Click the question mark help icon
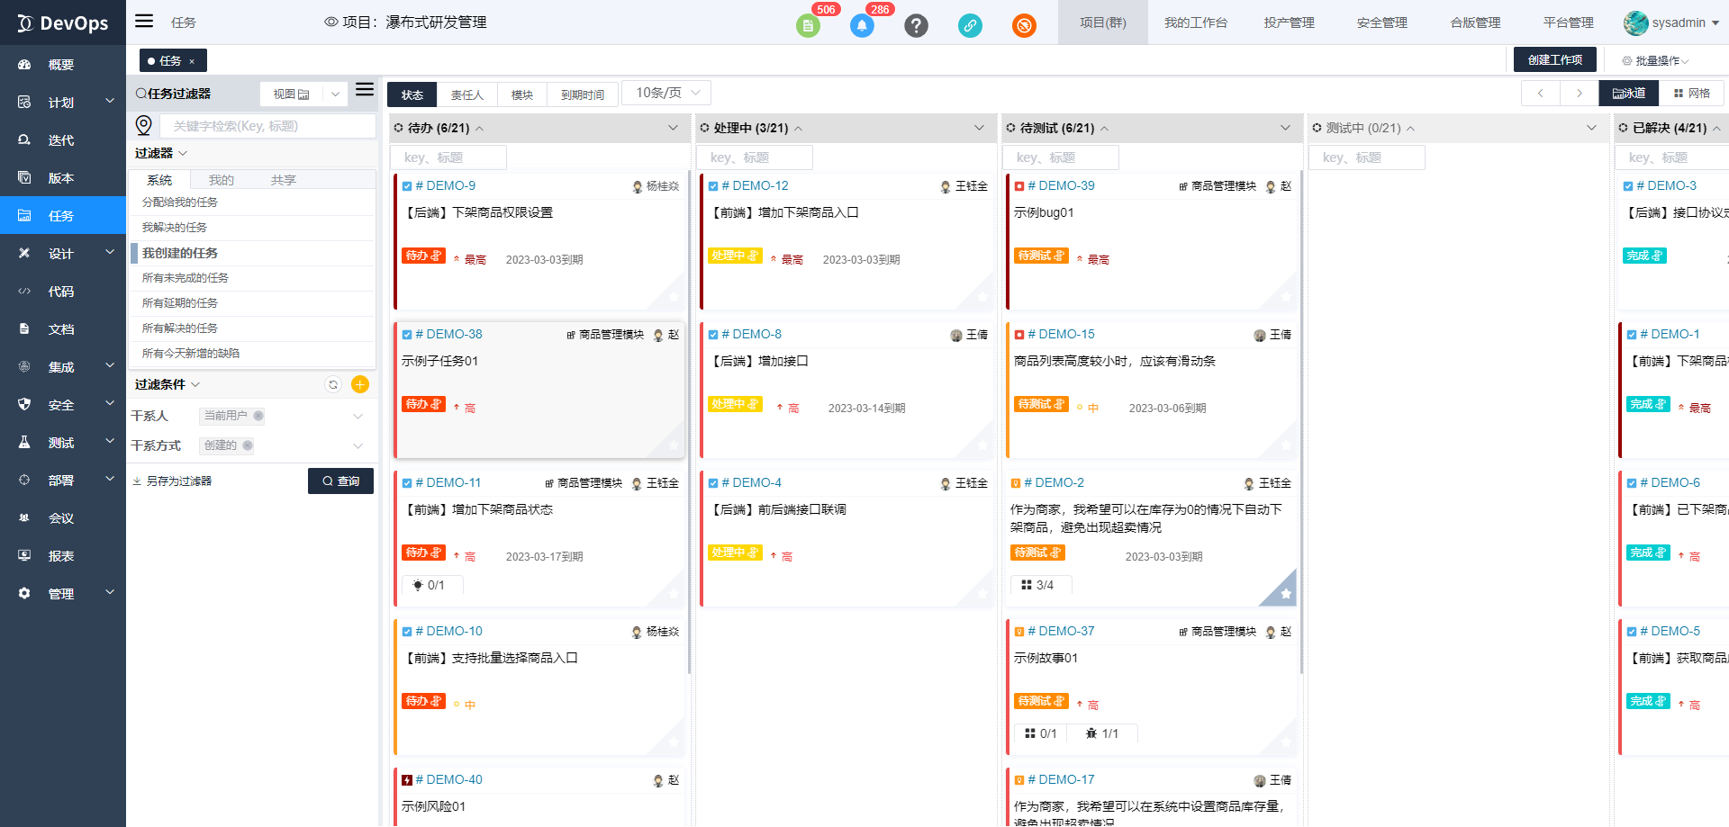 [x=916, y=25]
